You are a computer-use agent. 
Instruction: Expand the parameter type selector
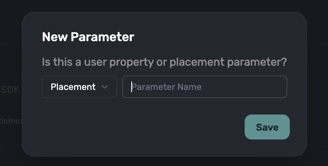[x=79, y=87]
